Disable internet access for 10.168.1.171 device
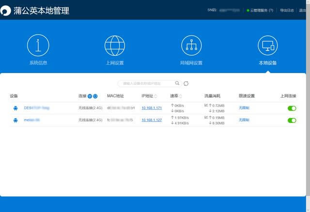The width and height of the screenshot is (310, 212). (292, 108)
